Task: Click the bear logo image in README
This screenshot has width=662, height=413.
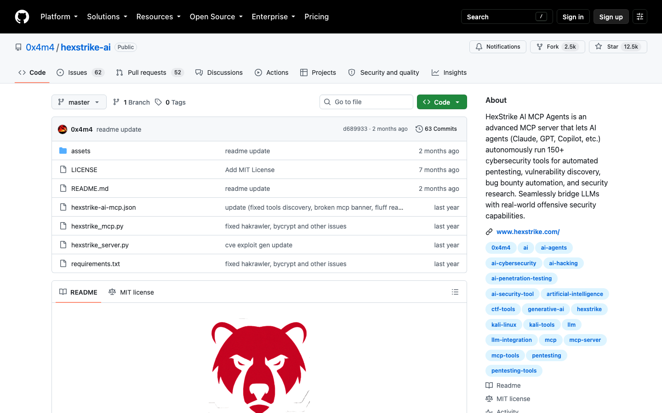Action: (x=259, y=366)
